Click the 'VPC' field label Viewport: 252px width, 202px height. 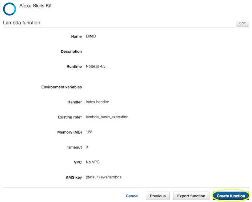pos(78,162)
